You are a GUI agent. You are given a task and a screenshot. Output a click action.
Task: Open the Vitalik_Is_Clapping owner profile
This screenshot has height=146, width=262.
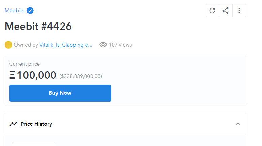point(66,45)
